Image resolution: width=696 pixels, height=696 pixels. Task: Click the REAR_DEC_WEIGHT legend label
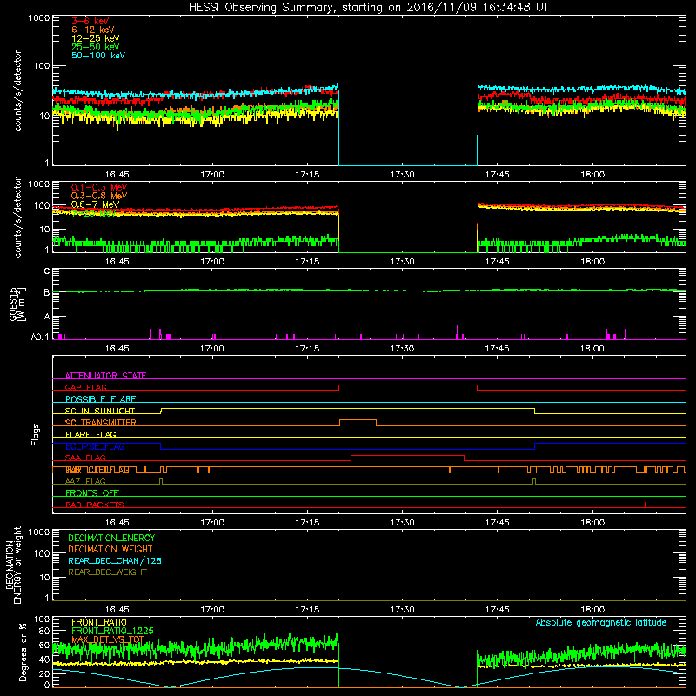[x=107, y=572]
